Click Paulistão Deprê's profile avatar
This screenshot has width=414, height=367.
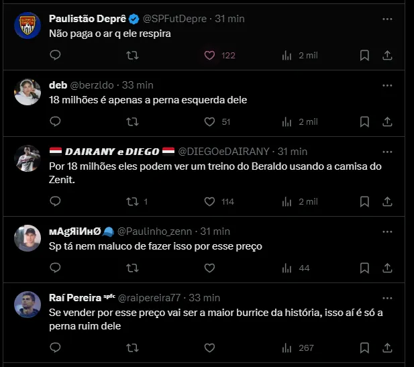pyautogui.click(x=28, y=25)
